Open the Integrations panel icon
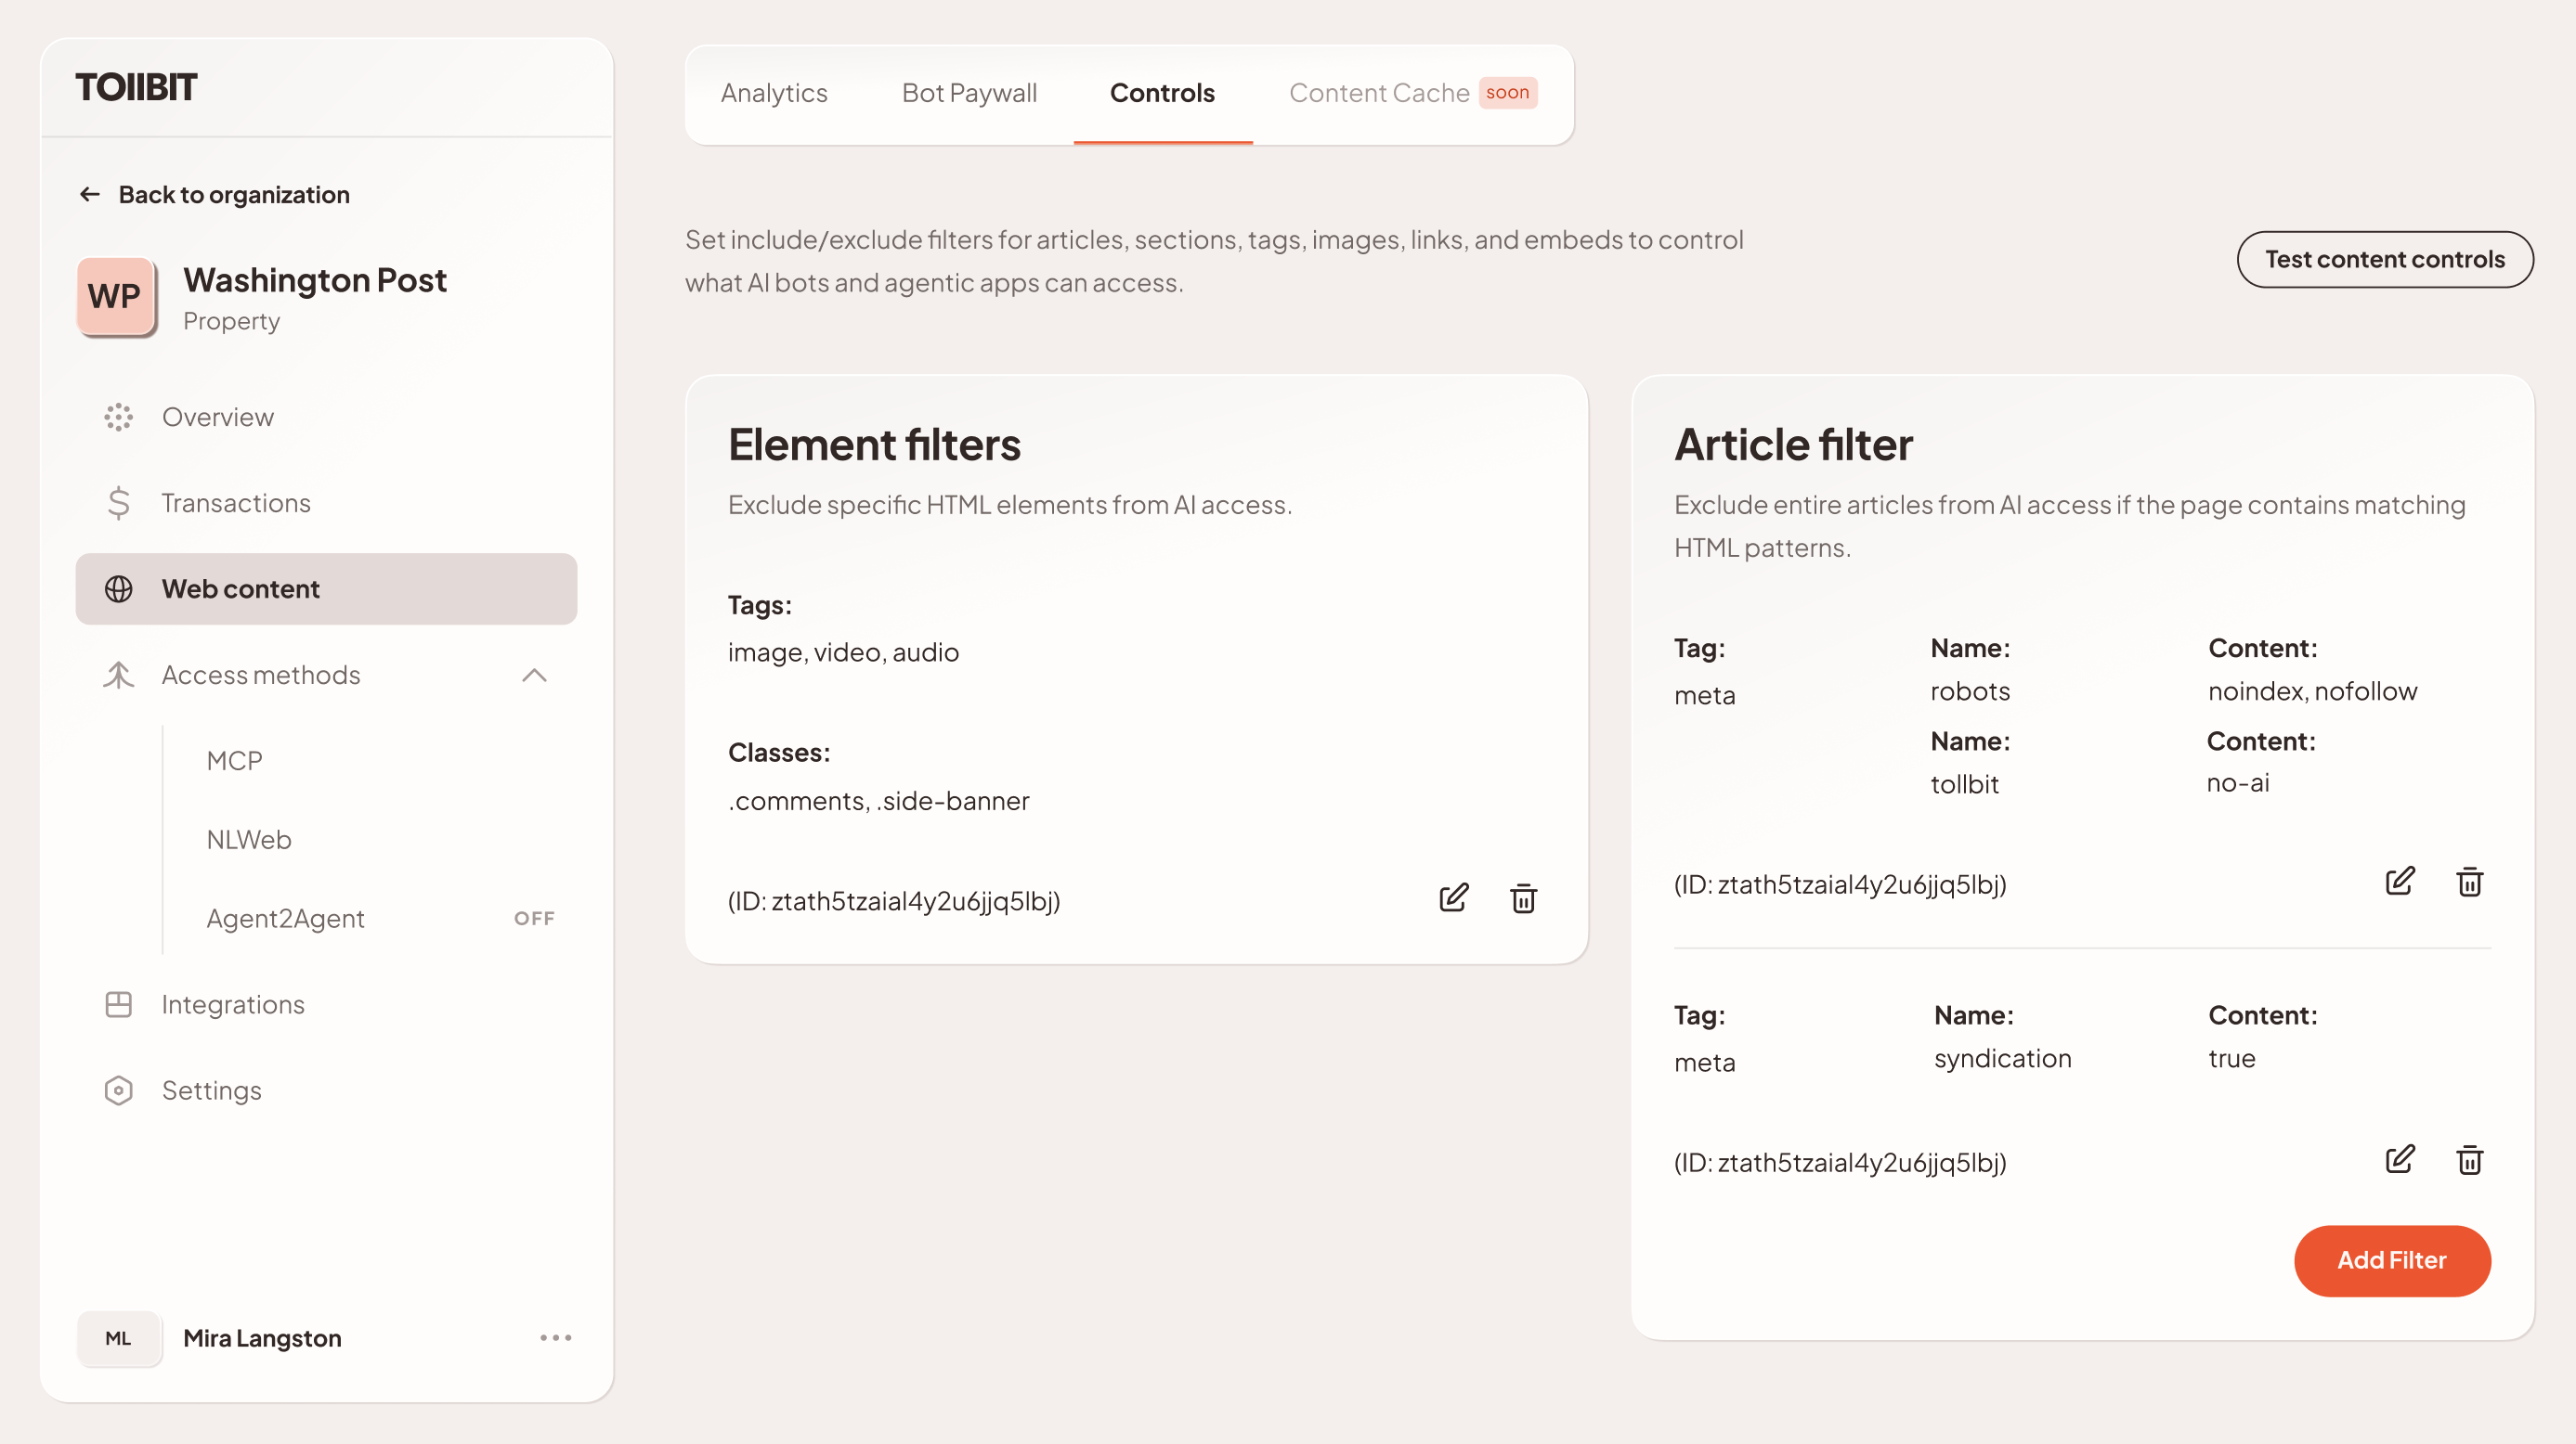Viewport: 2576px width, 1444px height. click(118, 1003)
